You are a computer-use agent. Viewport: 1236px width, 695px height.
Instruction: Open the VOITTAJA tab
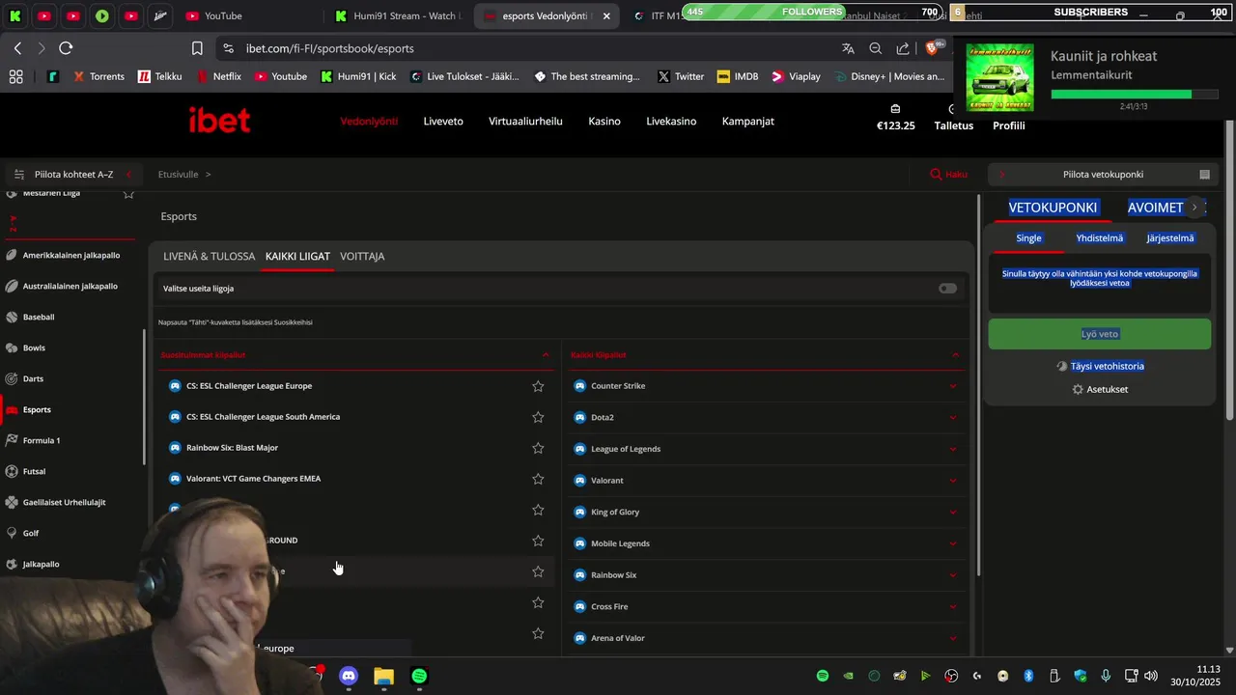point(362,257)
